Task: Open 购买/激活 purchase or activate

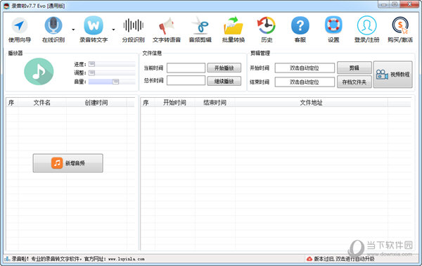Action: tap(400, 30)
